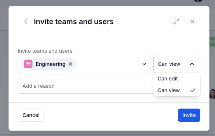Image resolution: width=215 pixels, height=136 pixels.
Task: Go back using the left chevron arrow
Action: coord(26,22)
